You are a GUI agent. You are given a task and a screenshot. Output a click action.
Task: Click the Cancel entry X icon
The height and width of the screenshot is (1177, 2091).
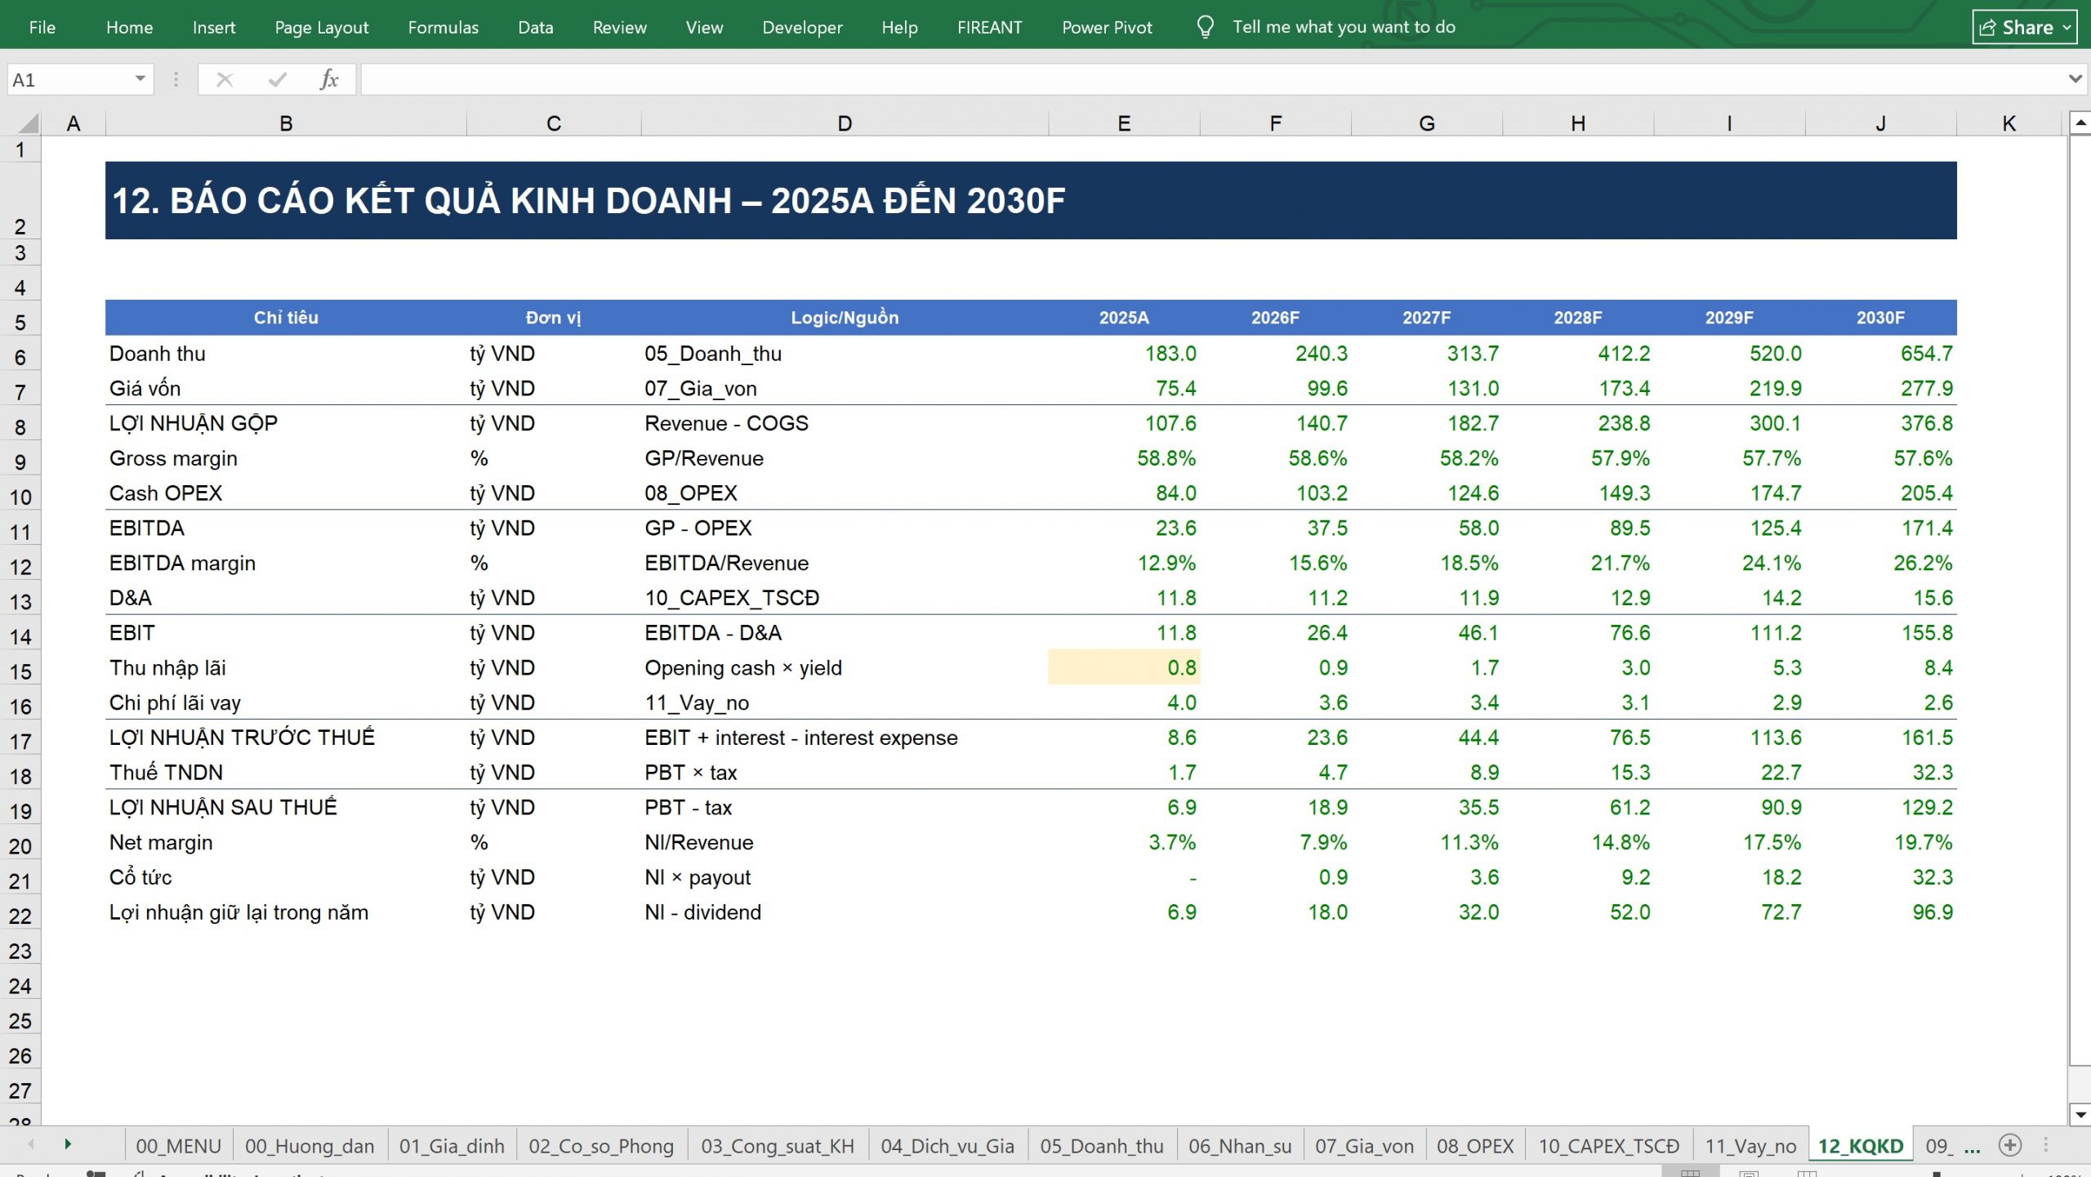click(x=225, y=79)
